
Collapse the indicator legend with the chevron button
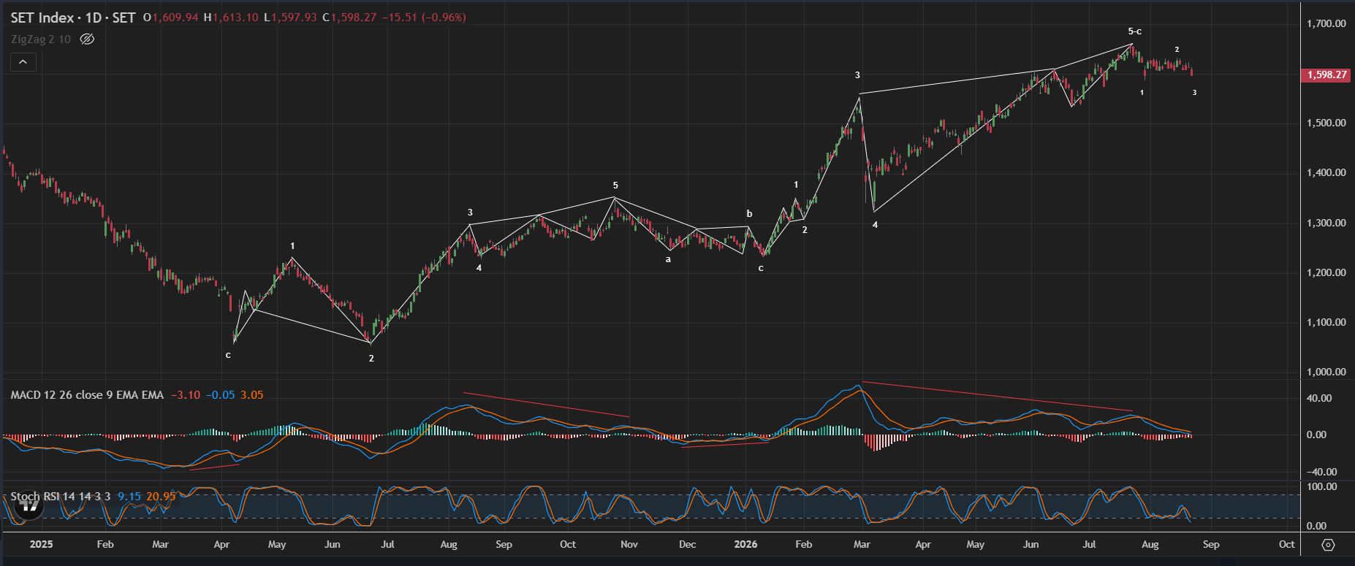tap(23, 62)
